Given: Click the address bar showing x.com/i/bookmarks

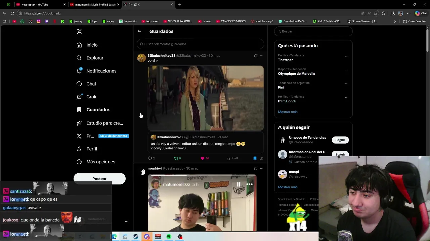Looking at the screenshot, I should tap(188, 13).
